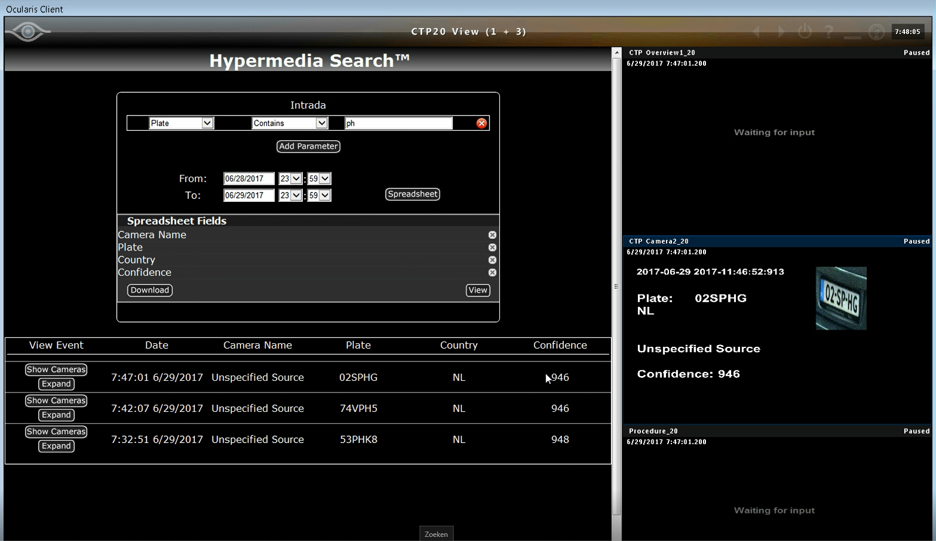Click the Add Parameter button

point(308,146)
